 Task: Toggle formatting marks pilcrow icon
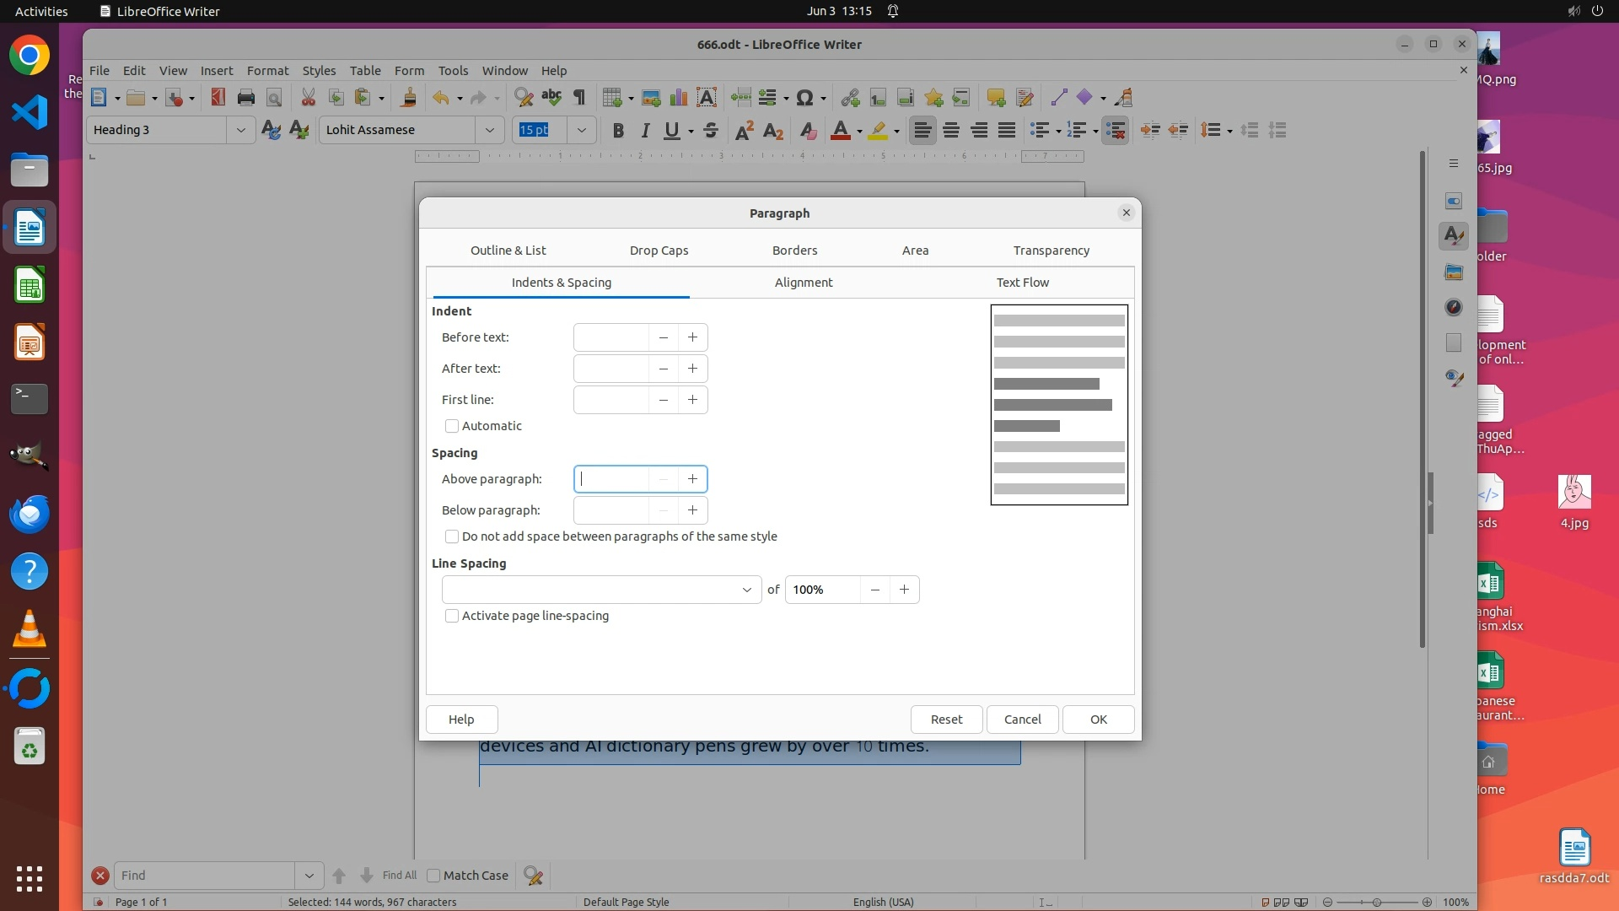coord(579,98)
